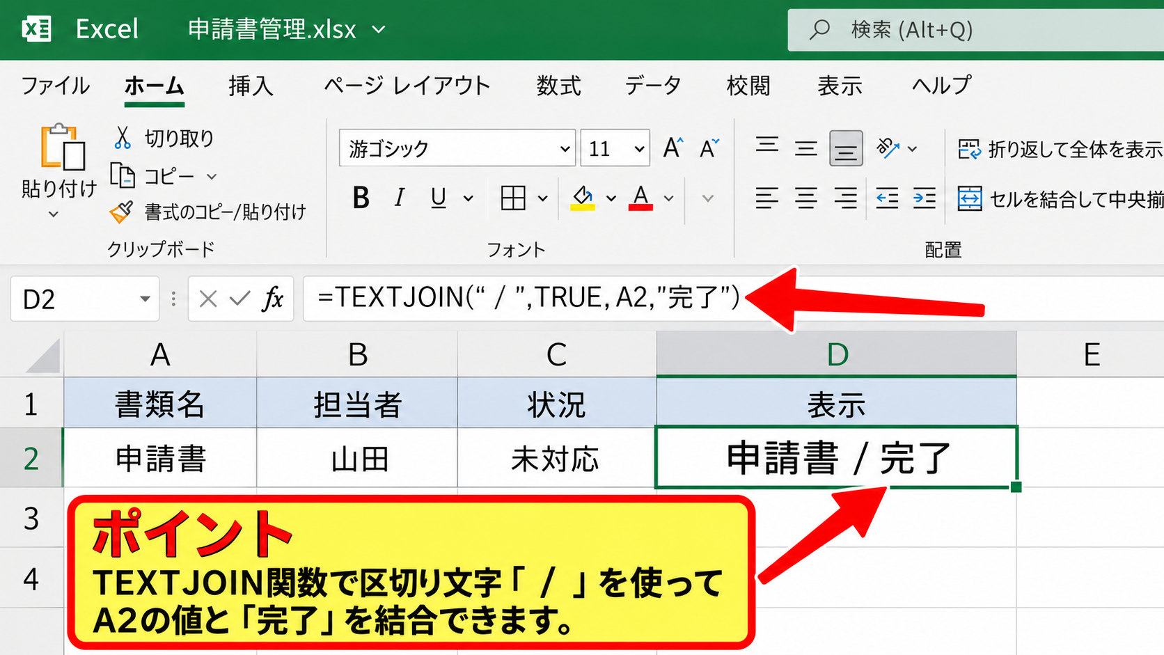The image size is (1164, 655).
Task: Toggle middle vertical alignment
Action: click(806, 148)
